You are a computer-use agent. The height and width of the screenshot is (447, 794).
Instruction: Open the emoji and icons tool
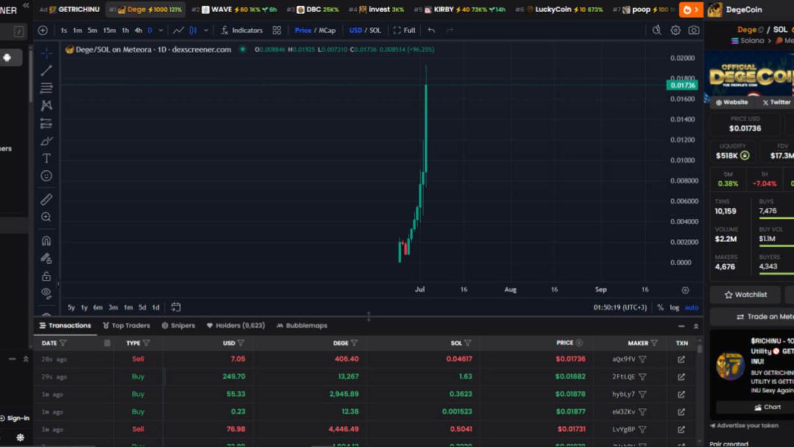46,175
